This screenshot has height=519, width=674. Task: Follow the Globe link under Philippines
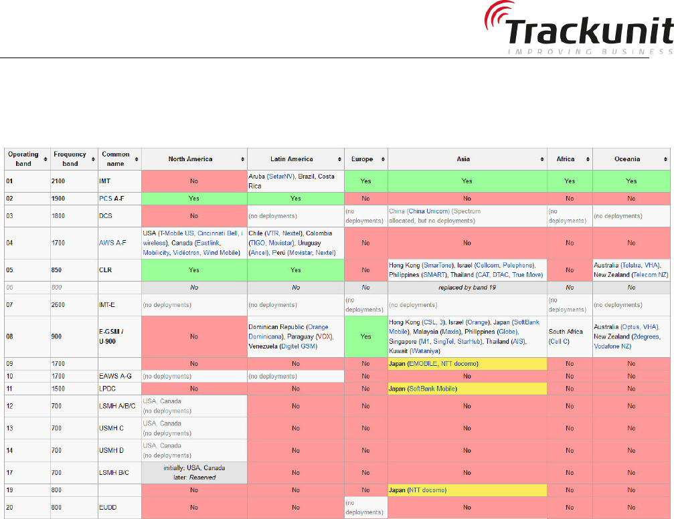507,331
